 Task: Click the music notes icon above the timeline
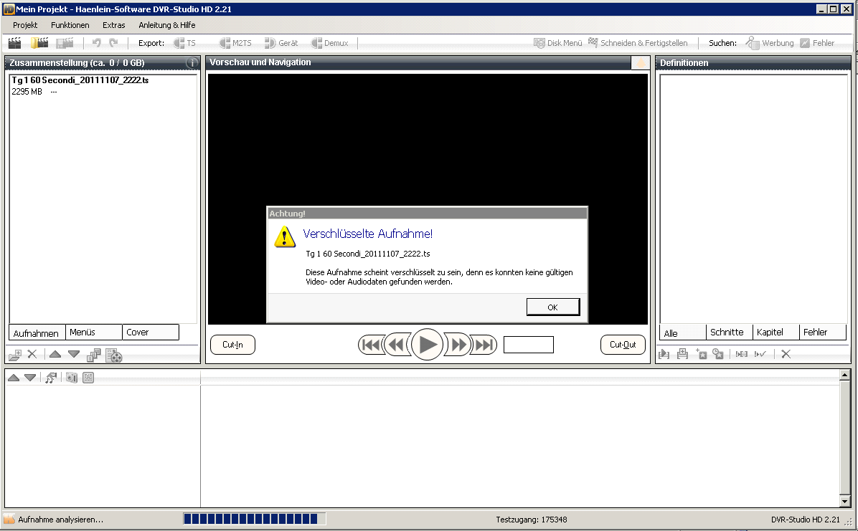[51, 378]
